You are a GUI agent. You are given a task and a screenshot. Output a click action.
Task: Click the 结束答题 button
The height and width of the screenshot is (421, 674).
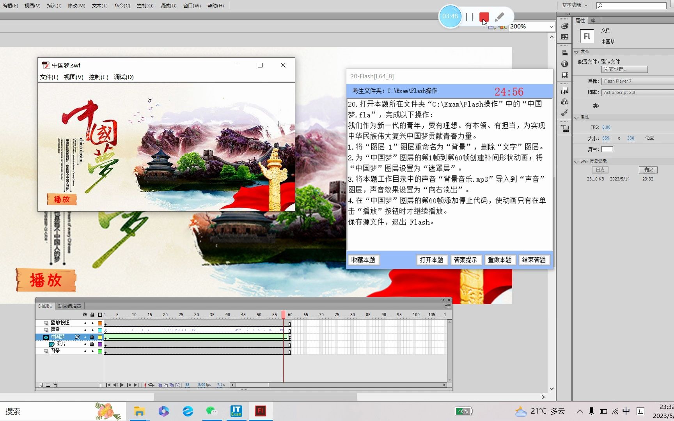coord(534,260)
